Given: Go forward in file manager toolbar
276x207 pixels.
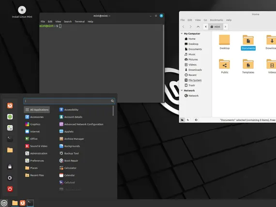Looking at the screenshot, I should pyautogui.click(x=191, y=27).
